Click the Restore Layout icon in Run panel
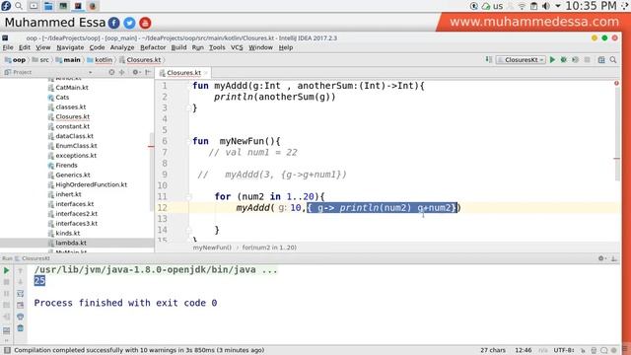Screen dimensions: 631x355 7,330
